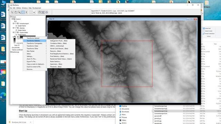Select the I-beam info tool
The width and height of the screenshot is (221, 124).
click(26, 12)
